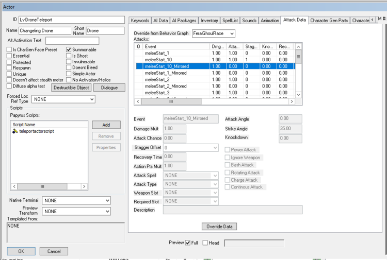Open Override from Behavior Graph dropdown
387x260 pixels.
tap(214, 33)
